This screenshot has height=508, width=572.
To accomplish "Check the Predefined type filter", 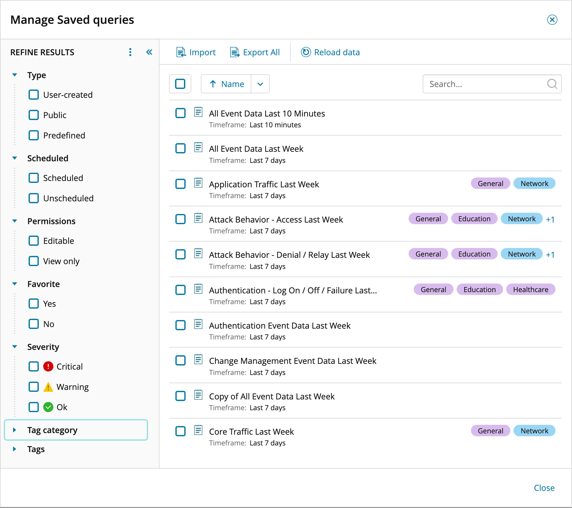I will 34,135.
